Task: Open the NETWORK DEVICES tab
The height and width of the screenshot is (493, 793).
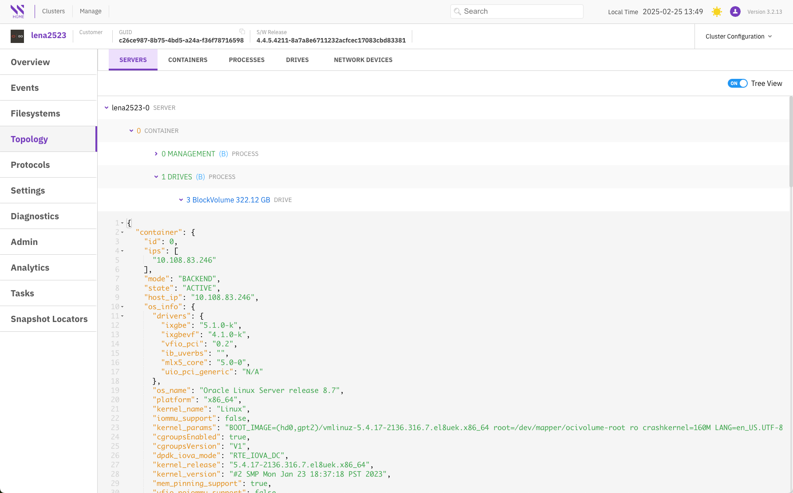Action: [363, 60]
